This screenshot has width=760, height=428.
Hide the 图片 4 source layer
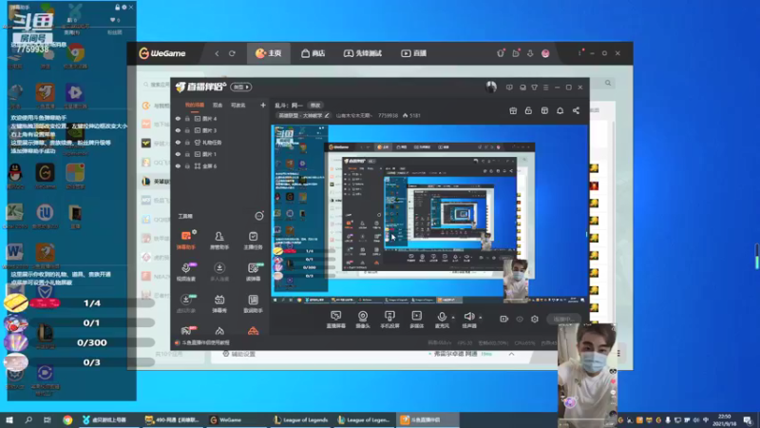pyautogui.click(x=178, y=118)
